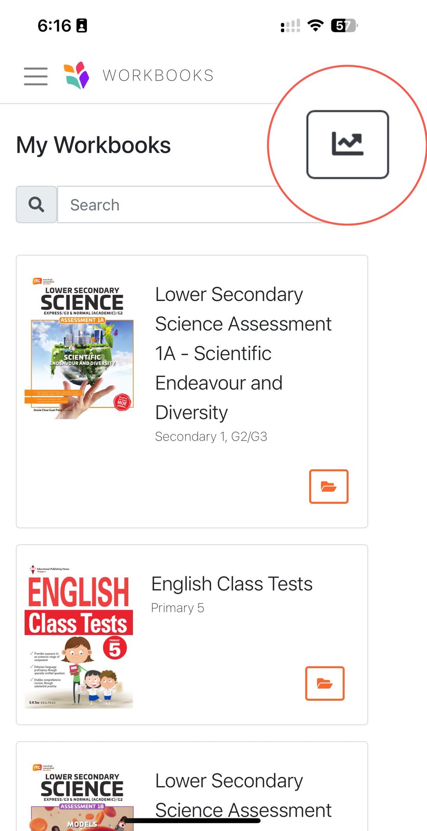
Task: Click the magnifying glass search icon
Action: point(36,205)
